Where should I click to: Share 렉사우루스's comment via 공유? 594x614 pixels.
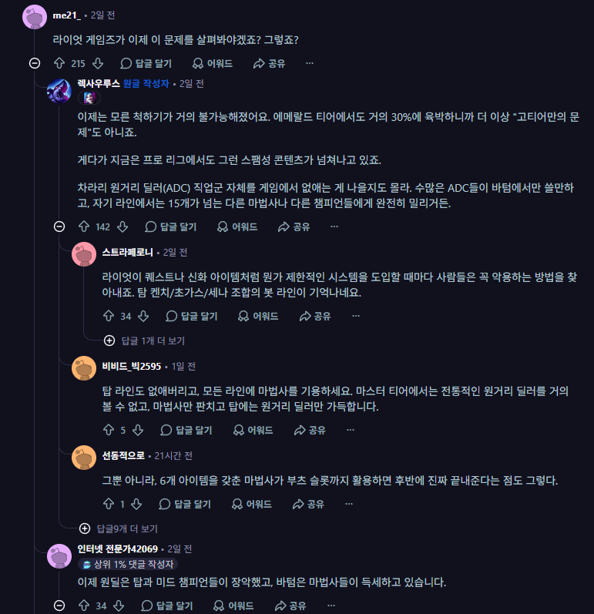click(294, 226)
